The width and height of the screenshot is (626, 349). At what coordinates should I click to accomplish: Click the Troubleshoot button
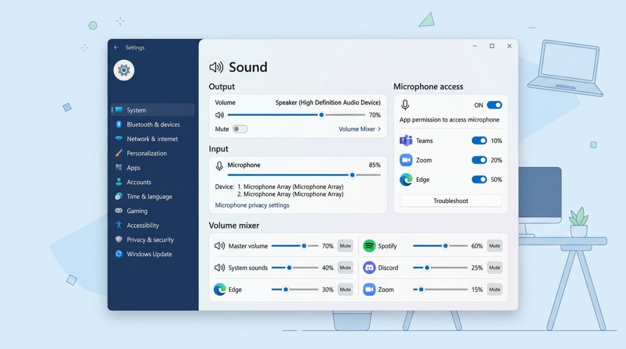pyautogui.click(x=450, y=201)
